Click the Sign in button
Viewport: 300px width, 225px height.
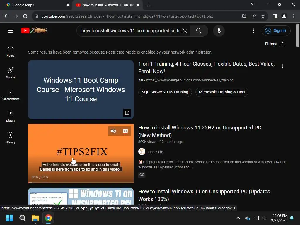[276, 30]
